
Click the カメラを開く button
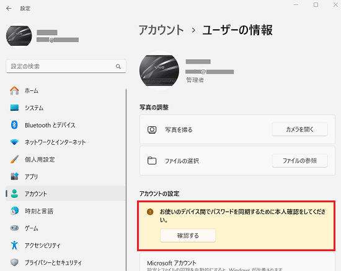(x=299, y=129)
